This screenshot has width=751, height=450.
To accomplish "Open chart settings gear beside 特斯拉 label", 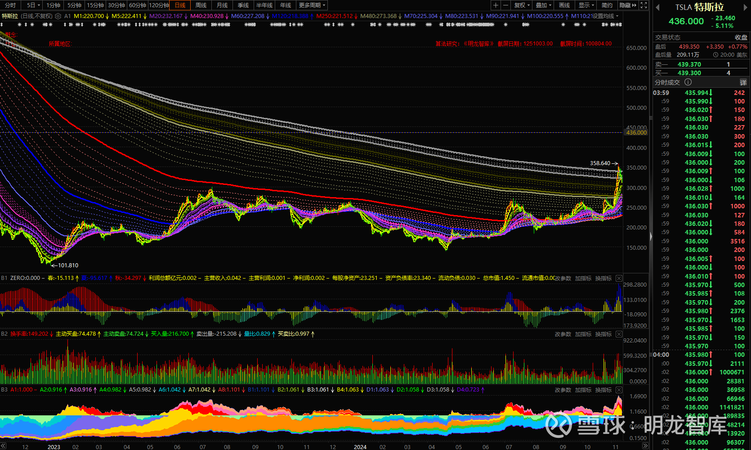I will pos(58,16).
